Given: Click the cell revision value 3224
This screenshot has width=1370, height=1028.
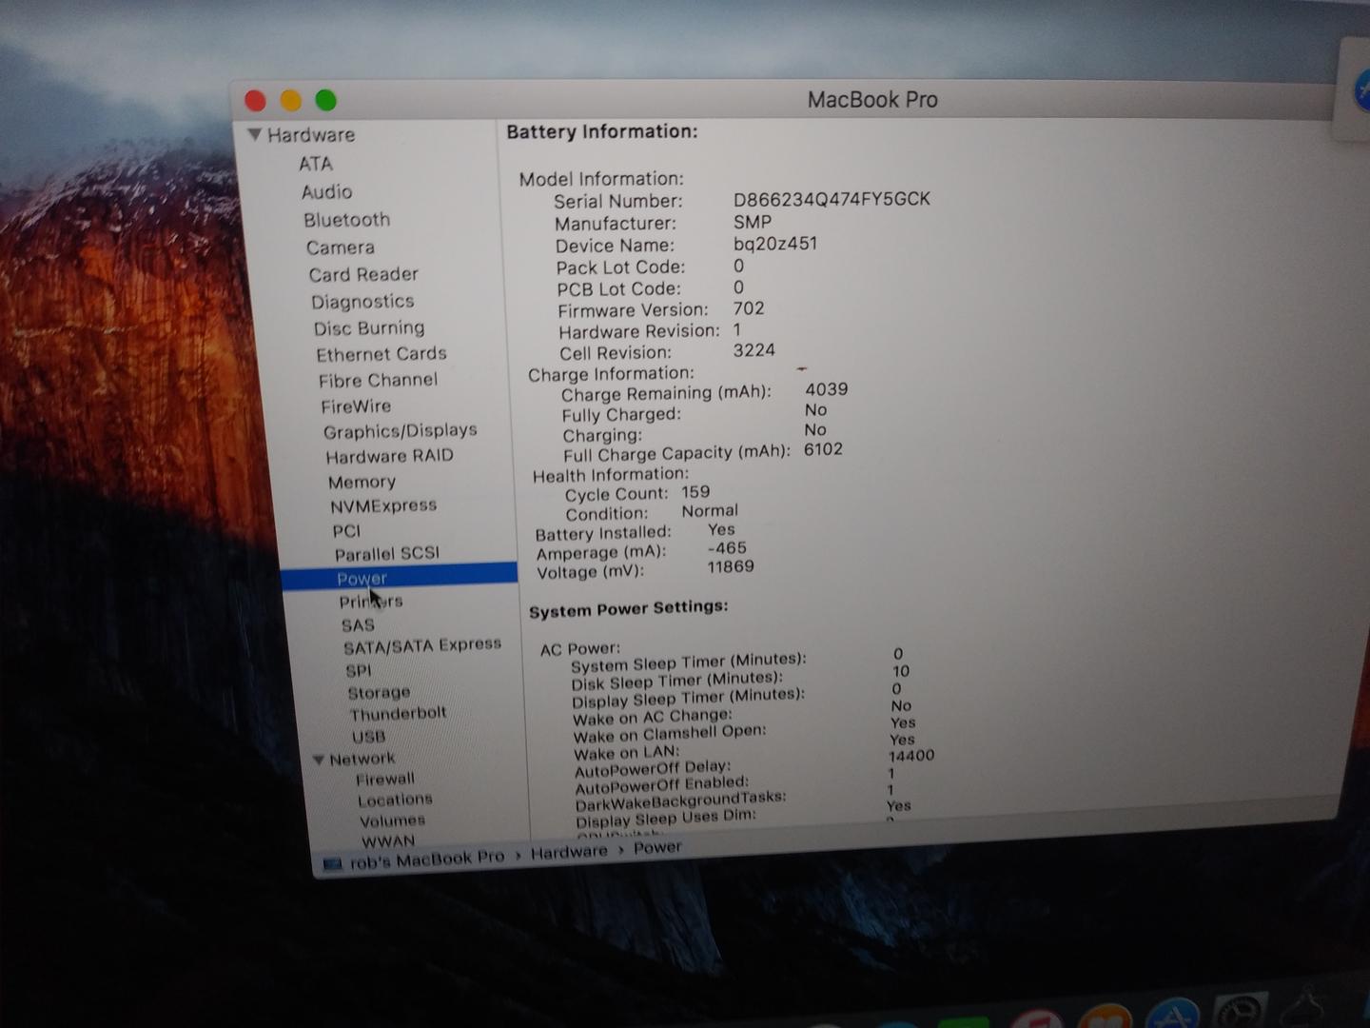Looking at the screenshot, I should point(753,350).
